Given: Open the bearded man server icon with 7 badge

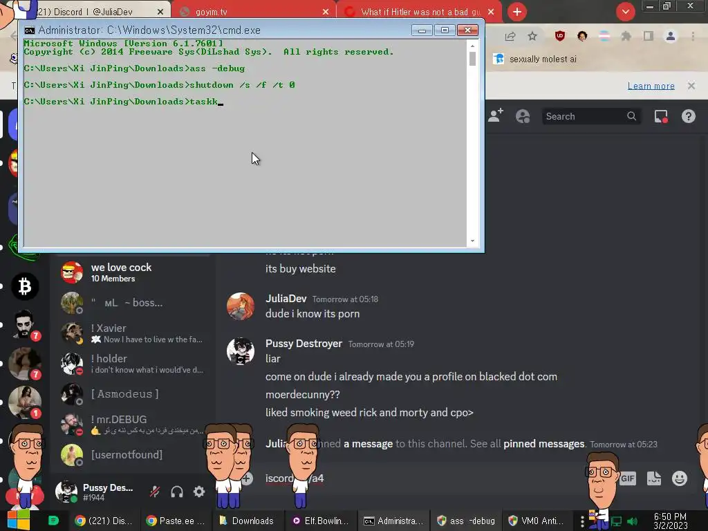Looking at the screenshot, I should pos(25,324).
